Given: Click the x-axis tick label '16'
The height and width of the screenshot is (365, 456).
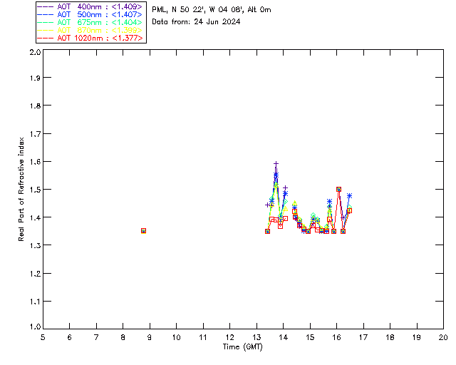Looking at the screenshot, I should [336, 337].
